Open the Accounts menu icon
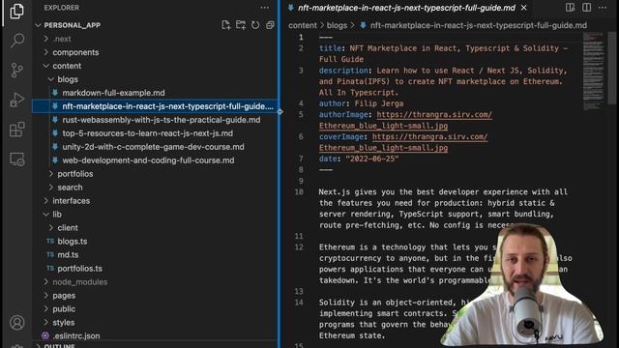Image resolution: width=619 pixels, height=348 pixels. pos(17,322)
